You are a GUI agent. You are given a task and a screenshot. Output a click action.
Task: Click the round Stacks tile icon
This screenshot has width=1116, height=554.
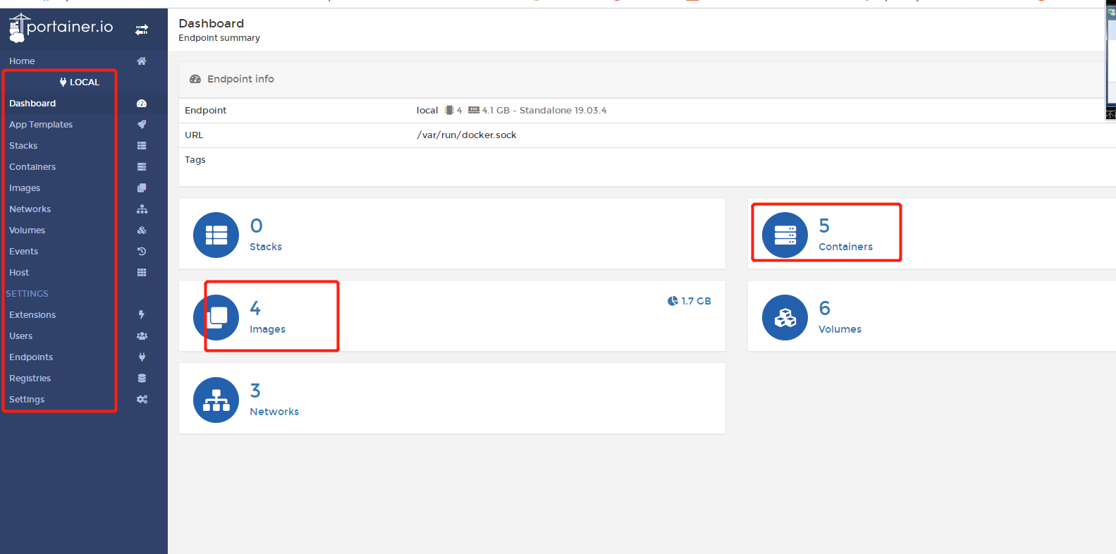pos(216,235)
